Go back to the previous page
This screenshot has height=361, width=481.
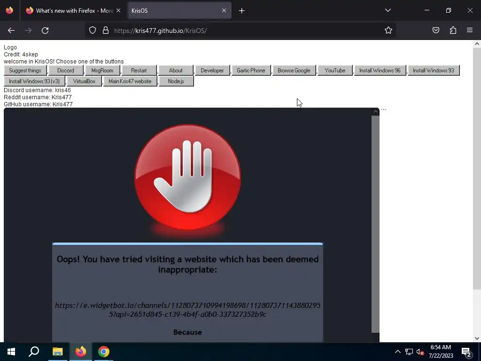pyautogui.click(x=11, y=31)
